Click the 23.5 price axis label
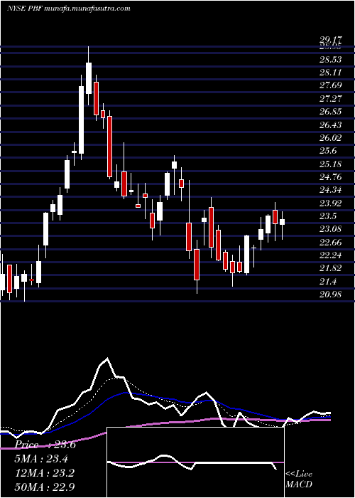 point(328,216)
